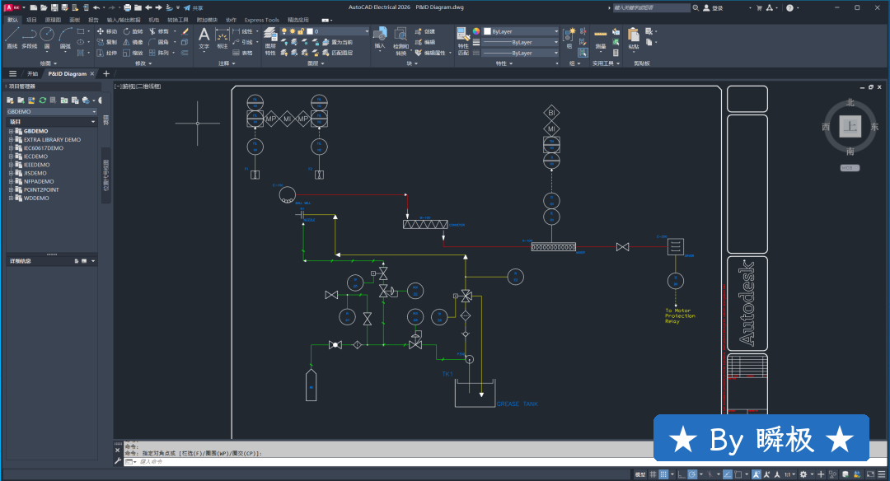Open the layer name dropdown list
The image size is (890, 481).
367,31
